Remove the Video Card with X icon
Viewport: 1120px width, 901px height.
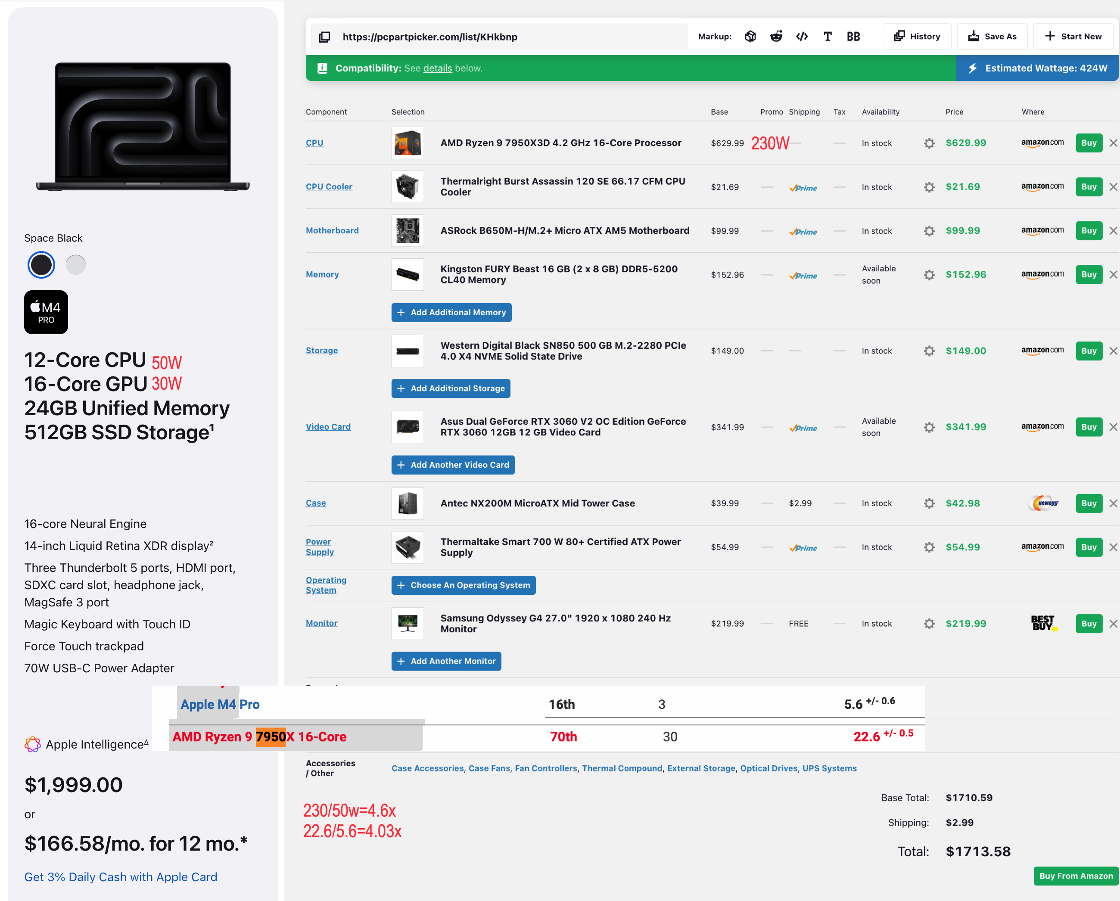coord(1113,427)
